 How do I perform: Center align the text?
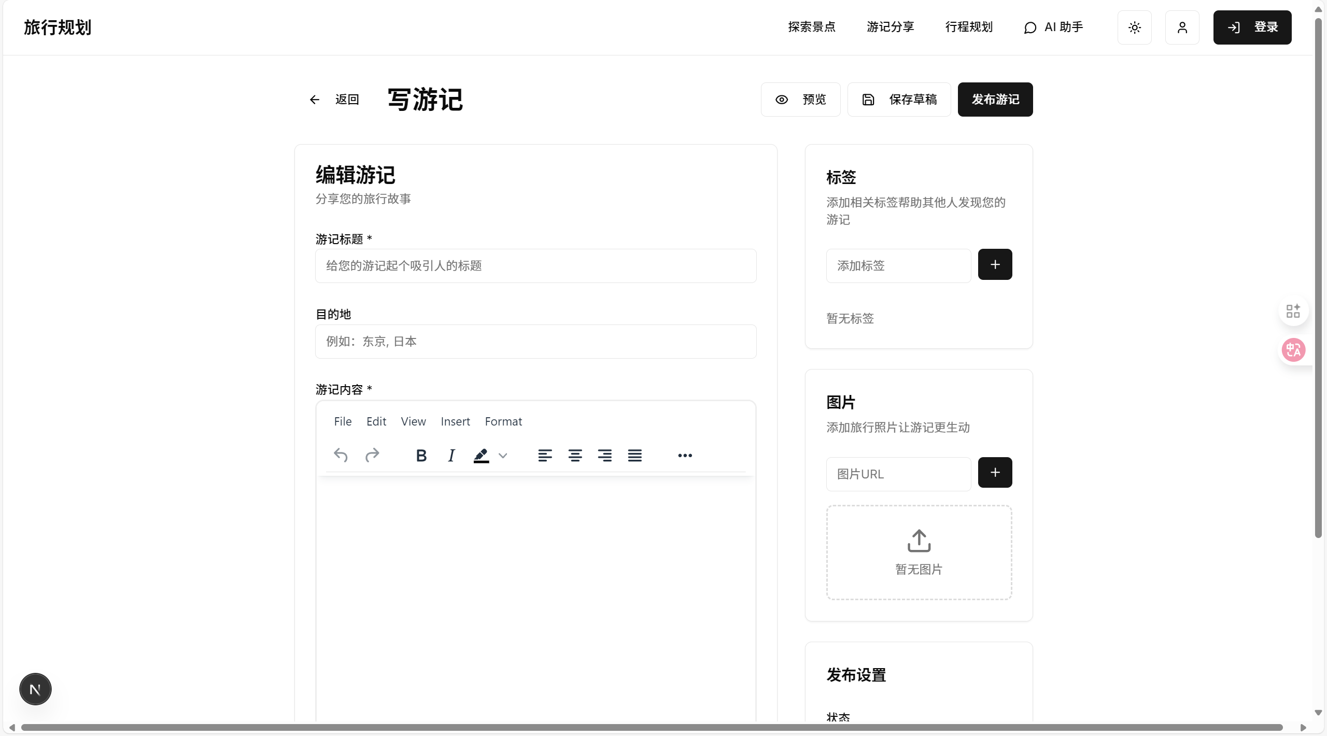575,455
